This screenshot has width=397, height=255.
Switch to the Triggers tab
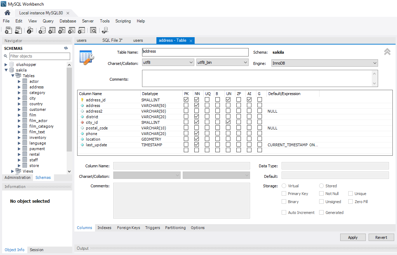153,228
